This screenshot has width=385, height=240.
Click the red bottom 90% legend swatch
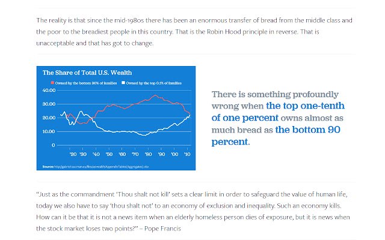pos(52,83)
